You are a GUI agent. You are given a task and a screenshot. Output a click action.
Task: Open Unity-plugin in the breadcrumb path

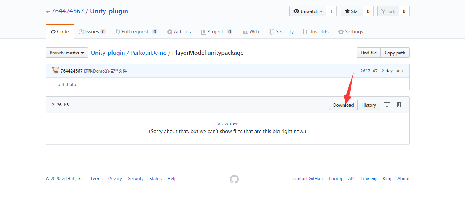click(108, 53)
